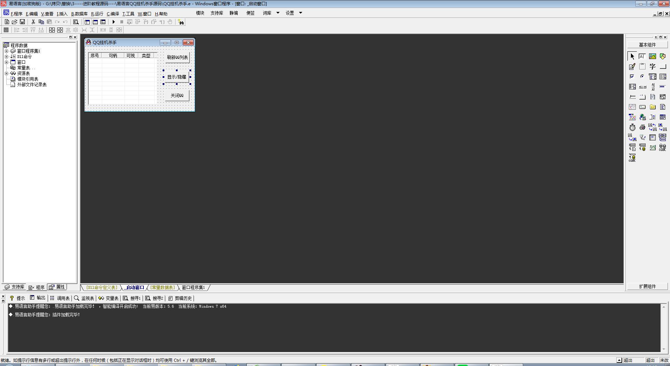
Task: Click the output panel scroll-down arrow
Action: click(664, 349)
